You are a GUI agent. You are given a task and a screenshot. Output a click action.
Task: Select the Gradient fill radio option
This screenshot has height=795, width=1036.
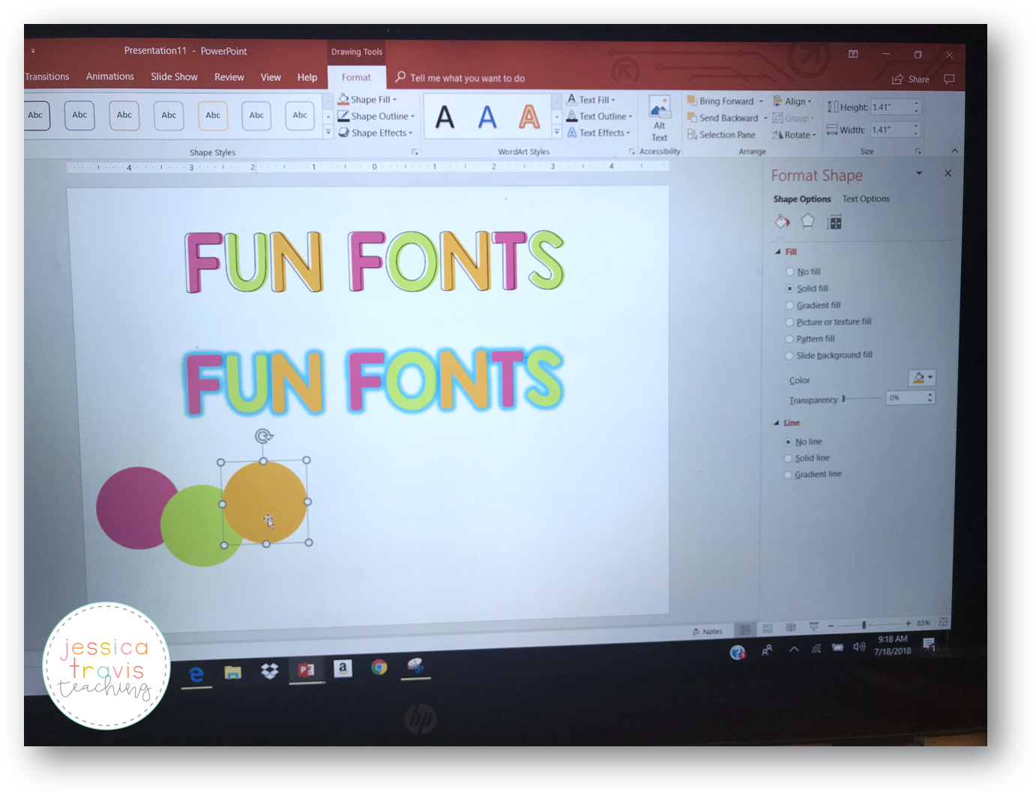click(789, 305)
